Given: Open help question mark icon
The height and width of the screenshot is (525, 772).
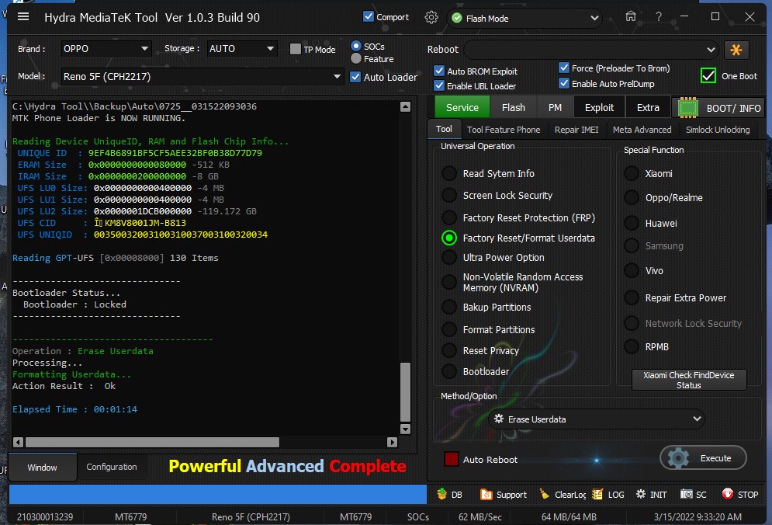Looking at the screenshot, I should tap(658, 17).
